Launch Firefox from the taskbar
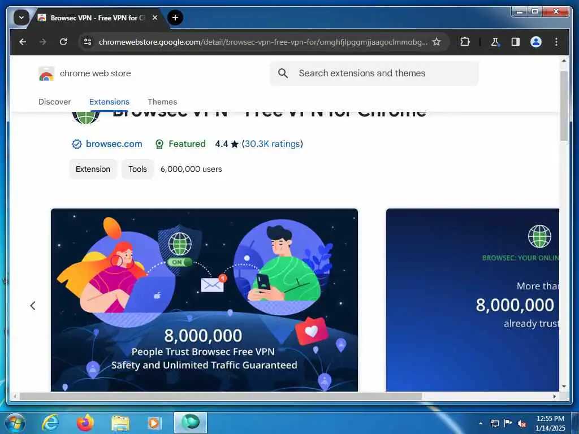 85,423
